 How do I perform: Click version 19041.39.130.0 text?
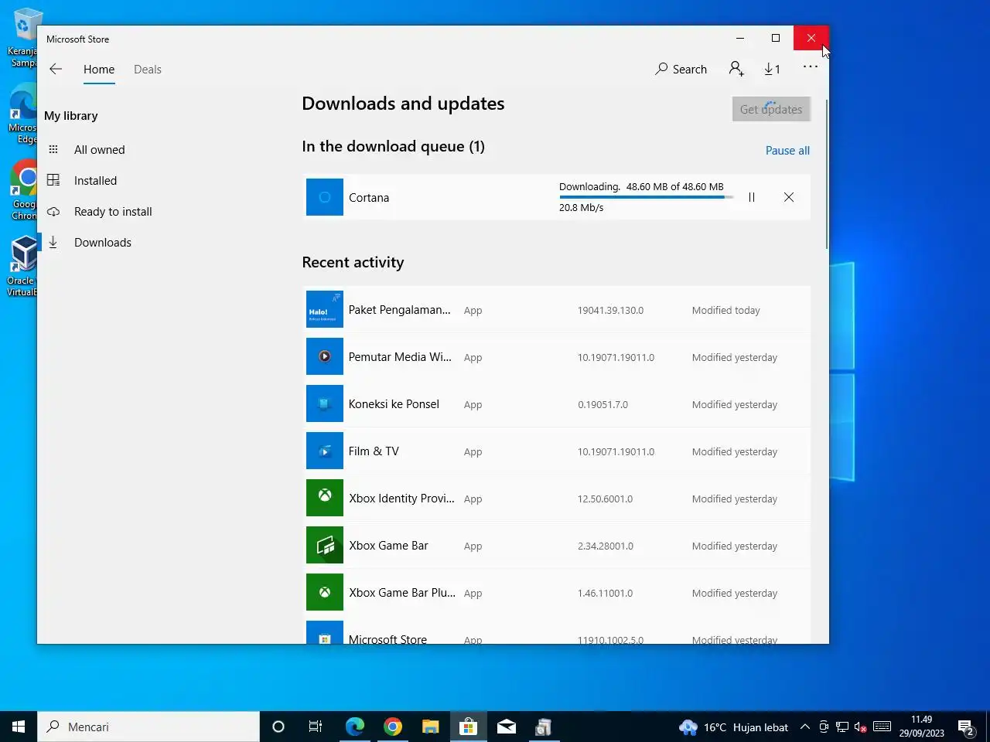click(x=610, y=310)
